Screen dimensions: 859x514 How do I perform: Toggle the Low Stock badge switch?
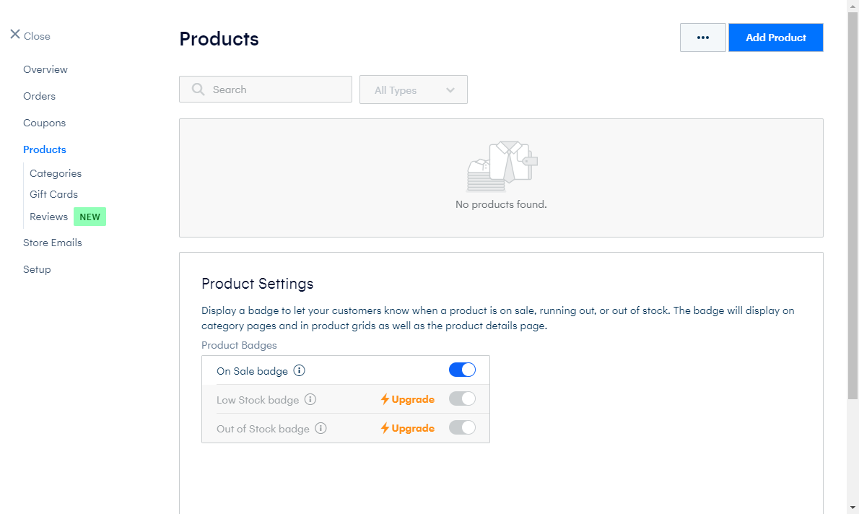pyautogui.click(x=462, y=399)
